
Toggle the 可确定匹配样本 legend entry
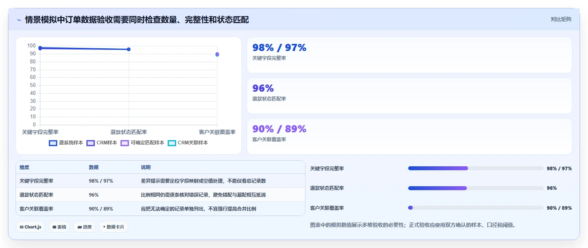(142, 143)
